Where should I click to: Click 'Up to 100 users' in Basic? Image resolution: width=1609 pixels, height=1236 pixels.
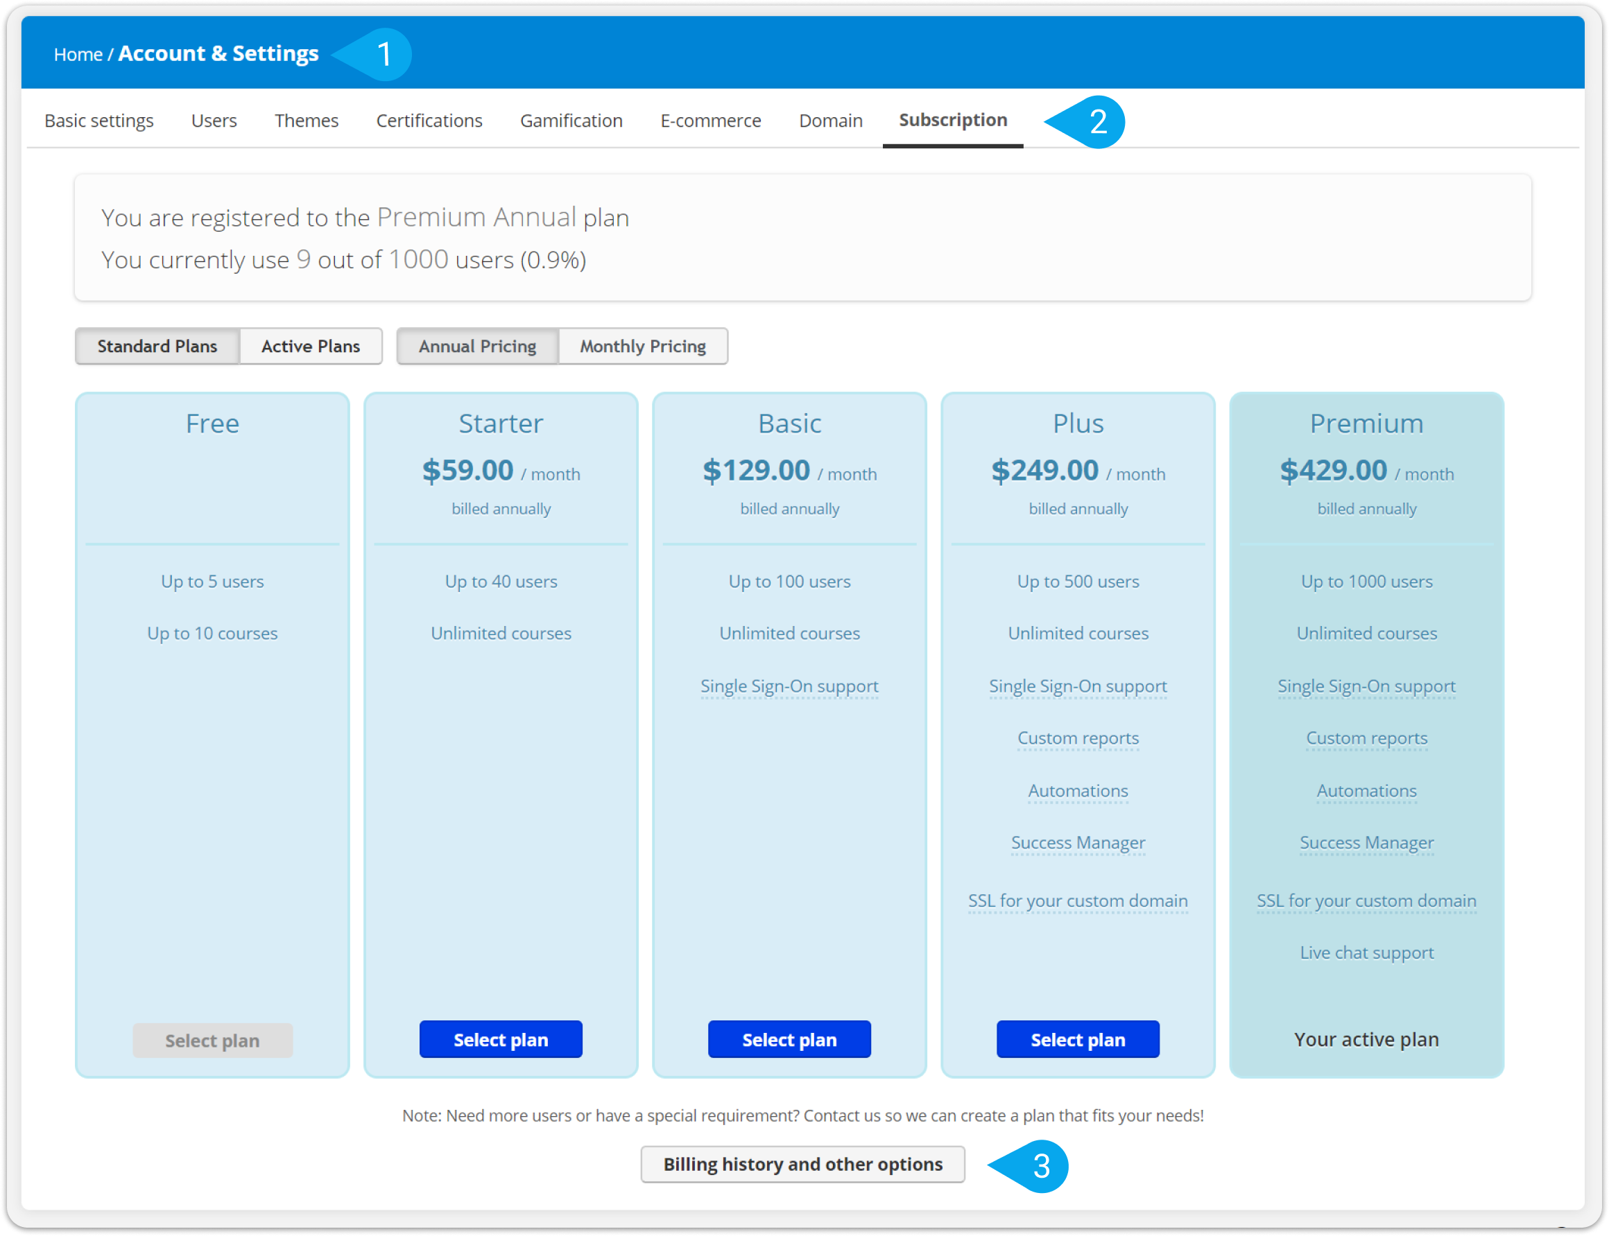point(790,582)
